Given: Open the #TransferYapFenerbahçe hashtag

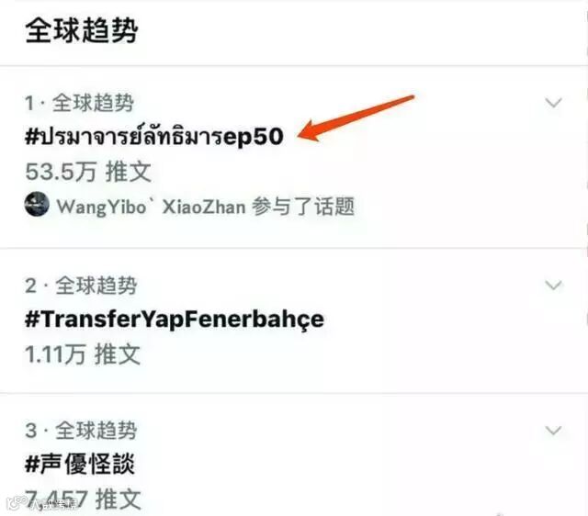Looking at the screenshot, I should (175, 320).
